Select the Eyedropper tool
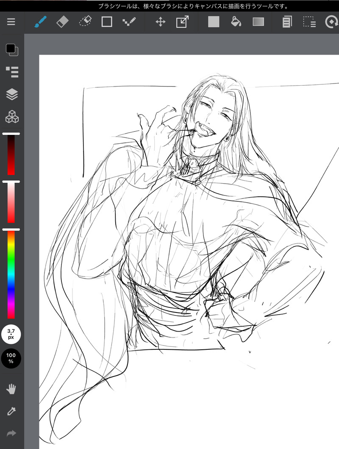This screenshot has width=339, height=449. [x=11, y=411]
